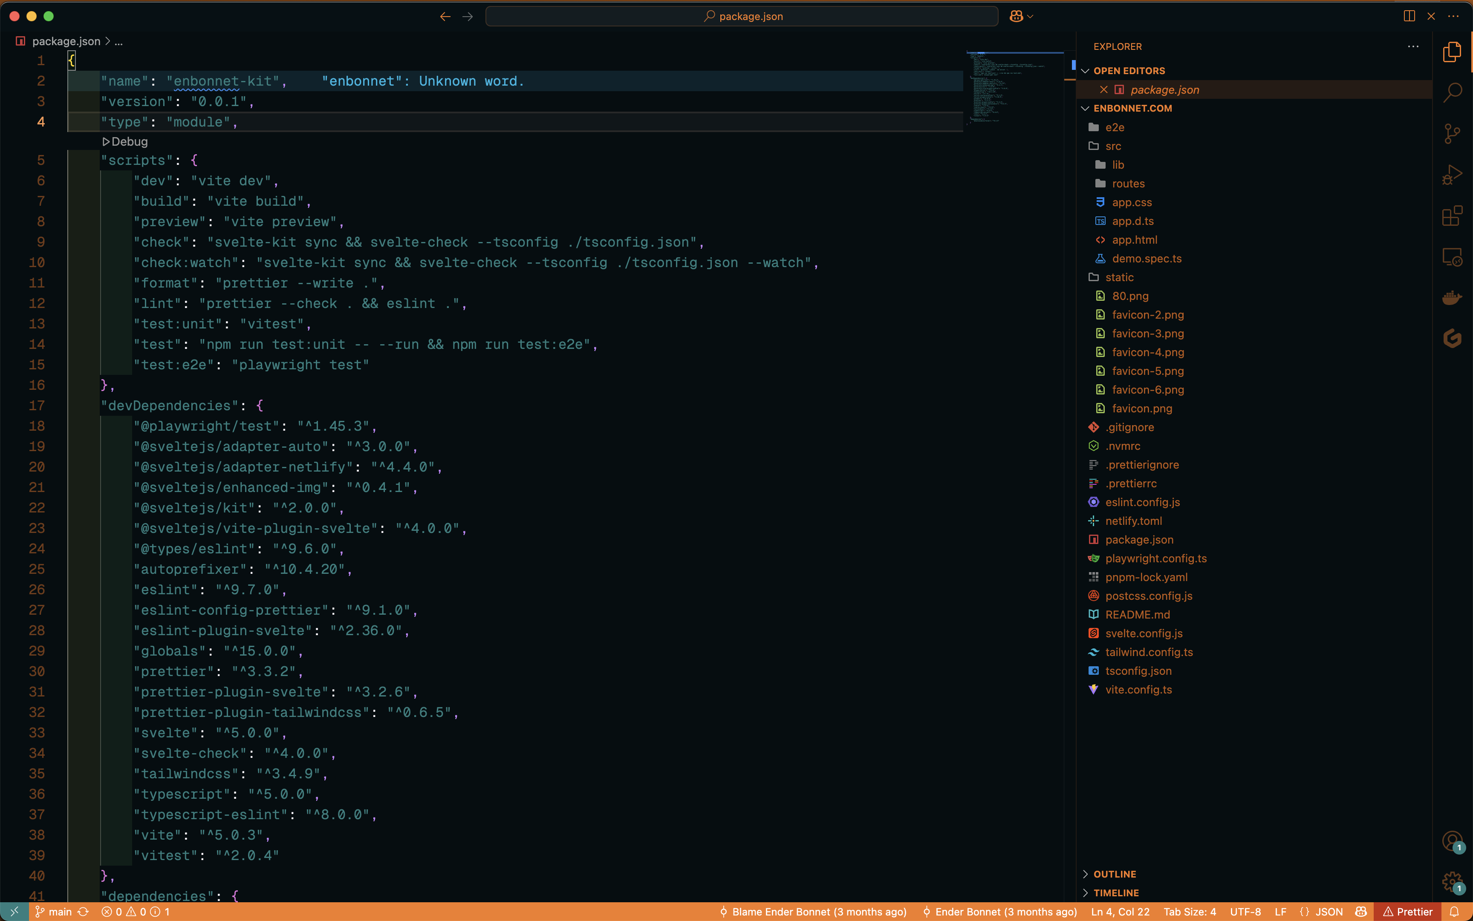The height and width of the screenshot is (921, 1473).
Task: Open playwright.config.ts file
Action: pos(1155,558)
